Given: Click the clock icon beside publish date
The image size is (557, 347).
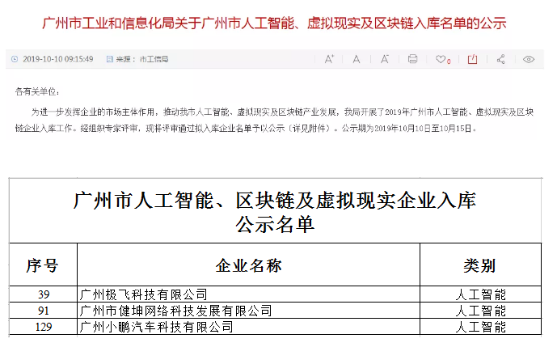Looking at the screenshot, I should pyautogui.click(x=15, y=59).
